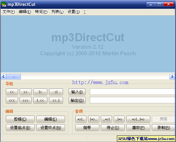
Task: Click the 倒带 rewind button
Action: pos(87,127)
